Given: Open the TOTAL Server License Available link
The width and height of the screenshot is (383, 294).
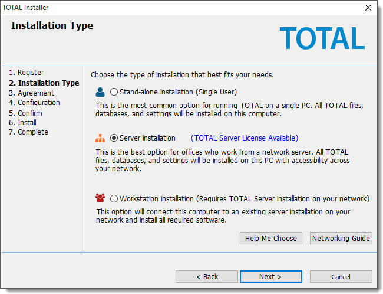Looking at the screenshot, I should [x=245, y=138].
